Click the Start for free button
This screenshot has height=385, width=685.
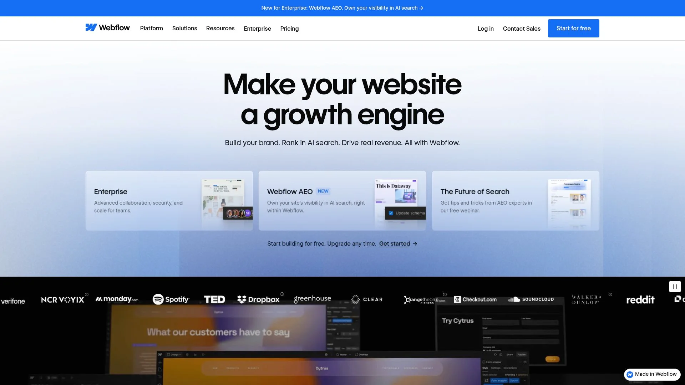pyautogui.click(x=573, y=28)
